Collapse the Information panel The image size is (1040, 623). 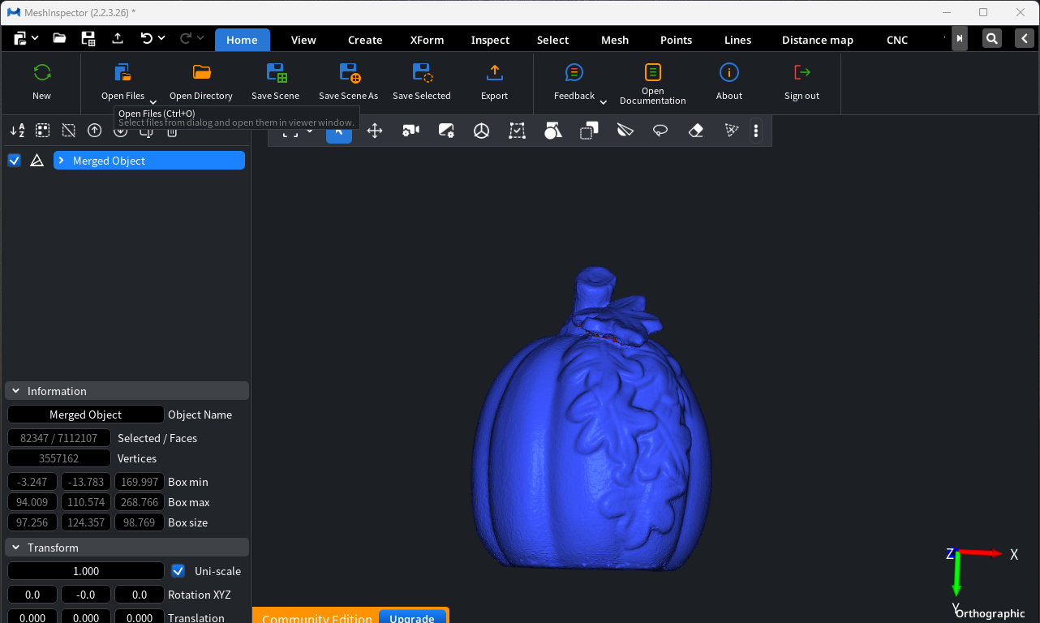point(15,390)
